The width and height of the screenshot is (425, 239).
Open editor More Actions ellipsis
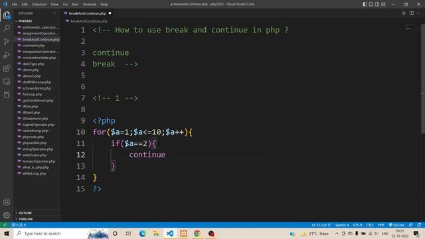[x=419, y=13]
